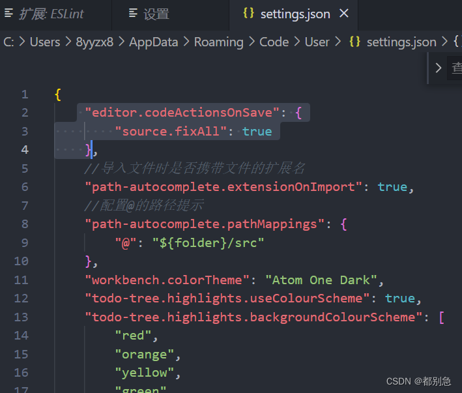The image size is (462, 393).
Task: Open the Roaming breadcrumb segment
Action: (219, 42)
